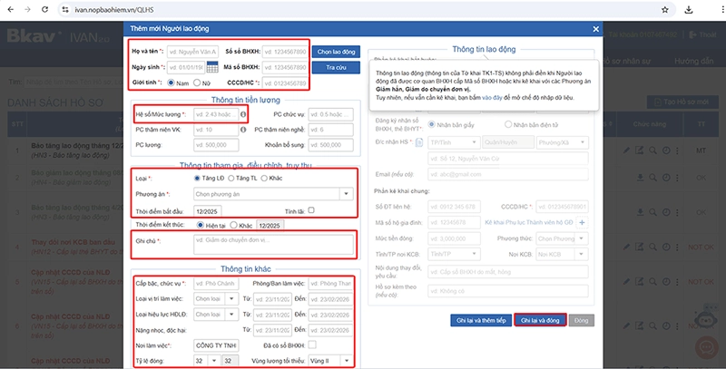Click the Ghi chú text field
Screen dimensions: 726x369
pyautogui.click(x=273, y=245)
